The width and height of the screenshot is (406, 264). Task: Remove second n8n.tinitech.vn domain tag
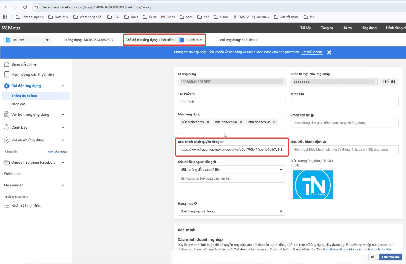241,122
